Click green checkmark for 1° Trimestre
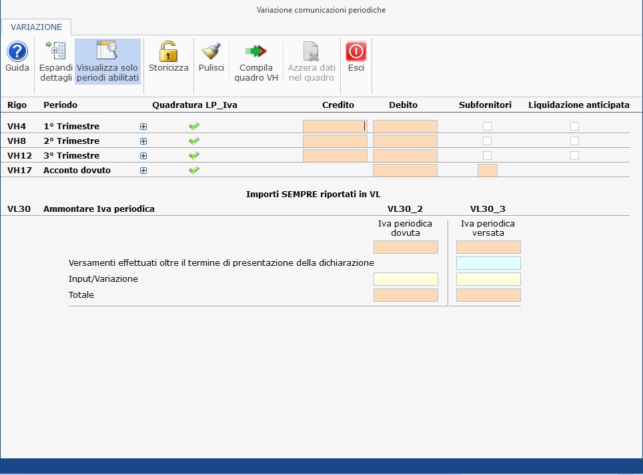The image size is (643, 475). pos(194,127)
